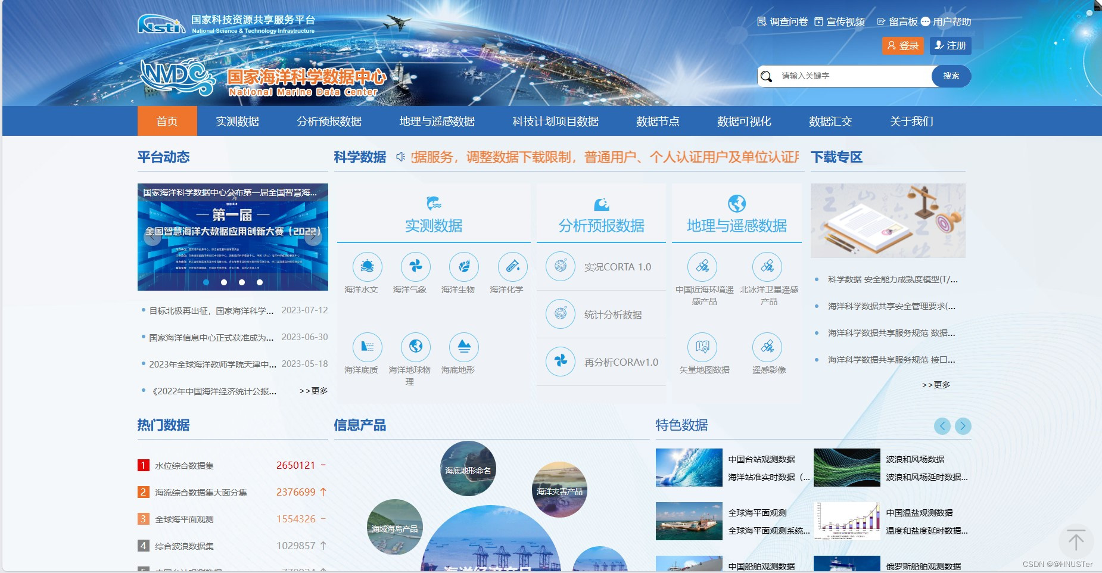
Task: Show next 特色数据 items with right arrow
Action: tap(963, 426)
